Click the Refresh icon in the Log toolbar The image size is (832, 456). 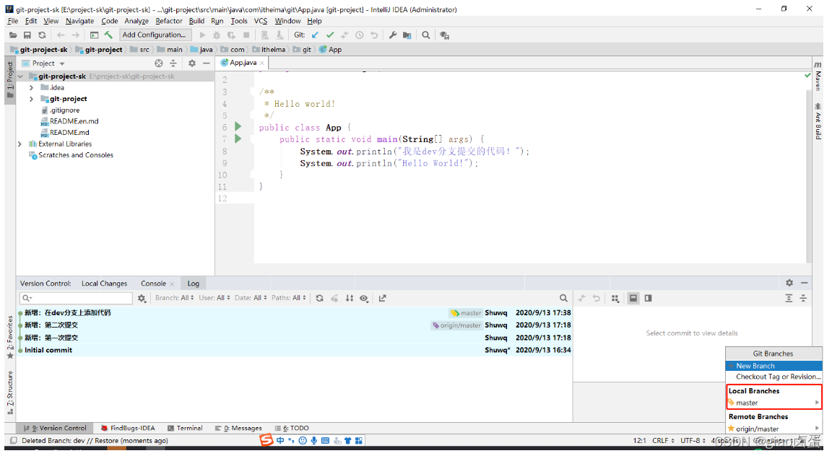[x=319, y=298]
